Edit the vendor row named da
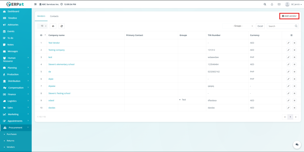This screenshot has height=152, width=304. pyautogui.click(x=289, y=72)
